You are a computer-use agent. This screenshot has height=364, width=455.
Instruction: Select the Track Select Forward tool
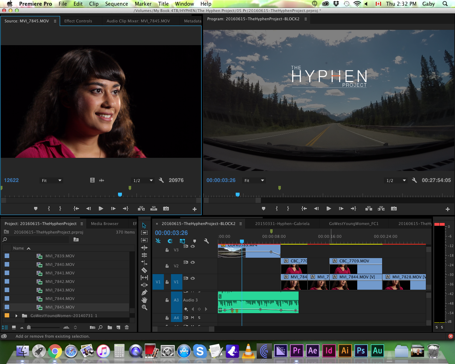coord(144,233)
